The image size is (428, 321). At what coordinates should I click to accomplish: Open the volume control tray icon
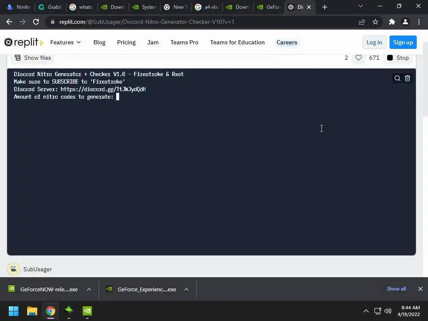(x=387, y=311)
